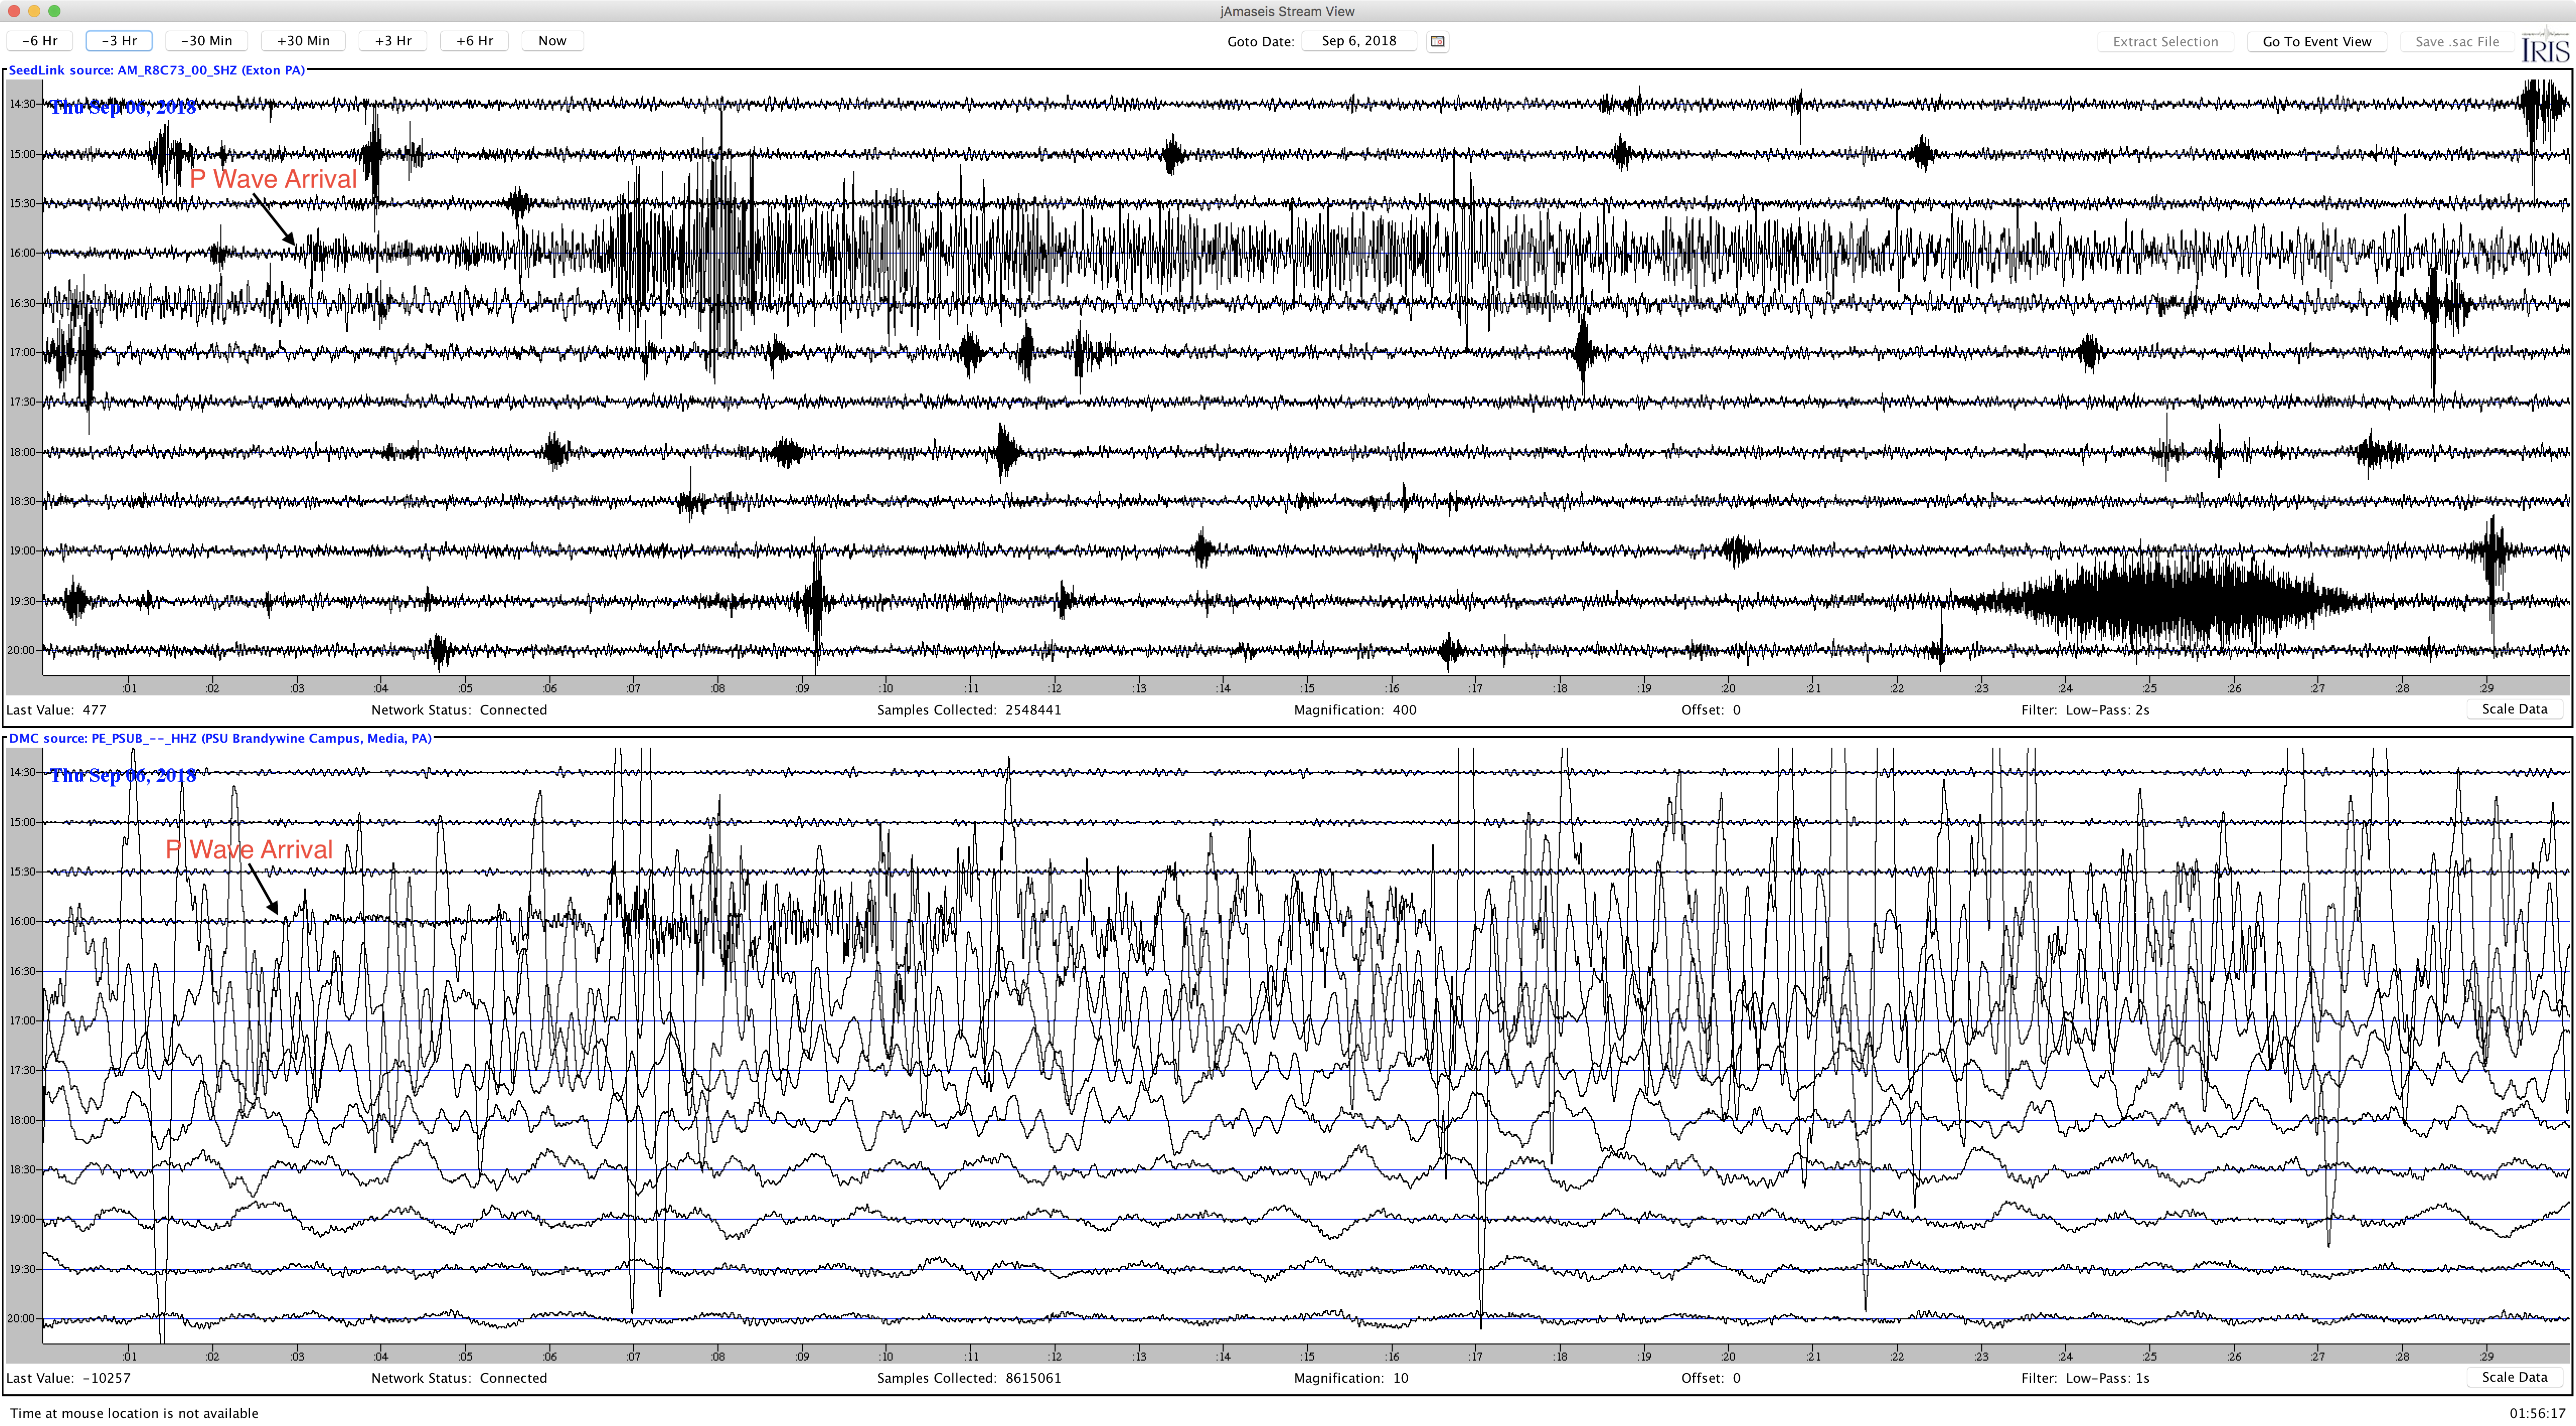Viewport: 2576px width, 1426px height.
Task: Click the Goto Date field showing Sep 6, 2018
Action: coord(1359,41)
